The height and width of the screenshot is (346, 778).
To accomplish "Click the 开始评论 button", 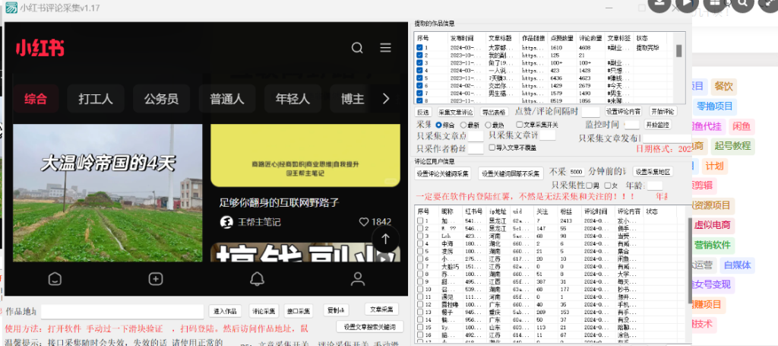I will pos(663,111).
